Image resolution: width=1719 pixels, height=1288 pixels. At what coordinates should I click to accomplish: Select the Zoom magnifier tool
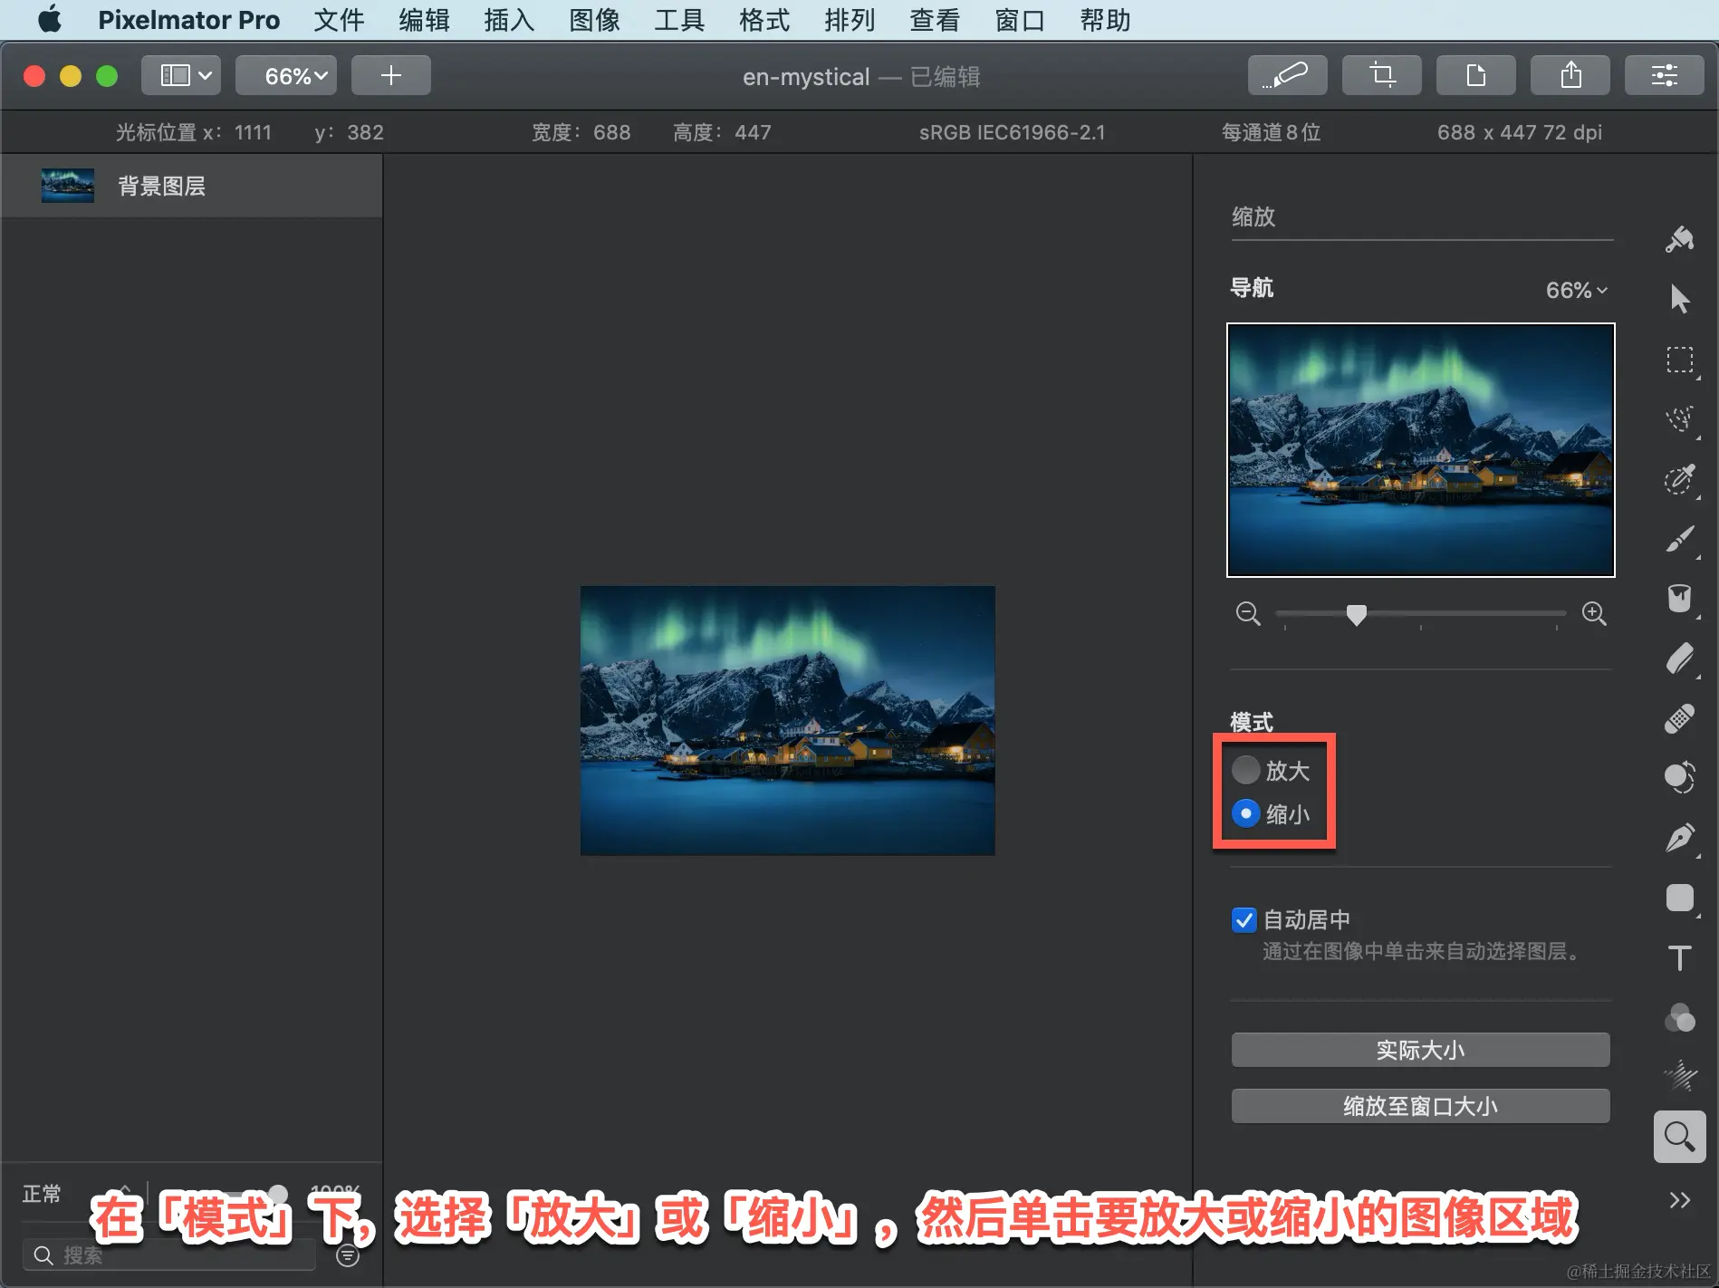point(1680,1136)
